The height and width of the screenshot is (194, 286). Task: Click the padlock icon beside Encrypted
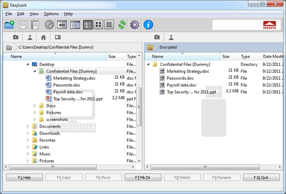[x=150, y=48]
